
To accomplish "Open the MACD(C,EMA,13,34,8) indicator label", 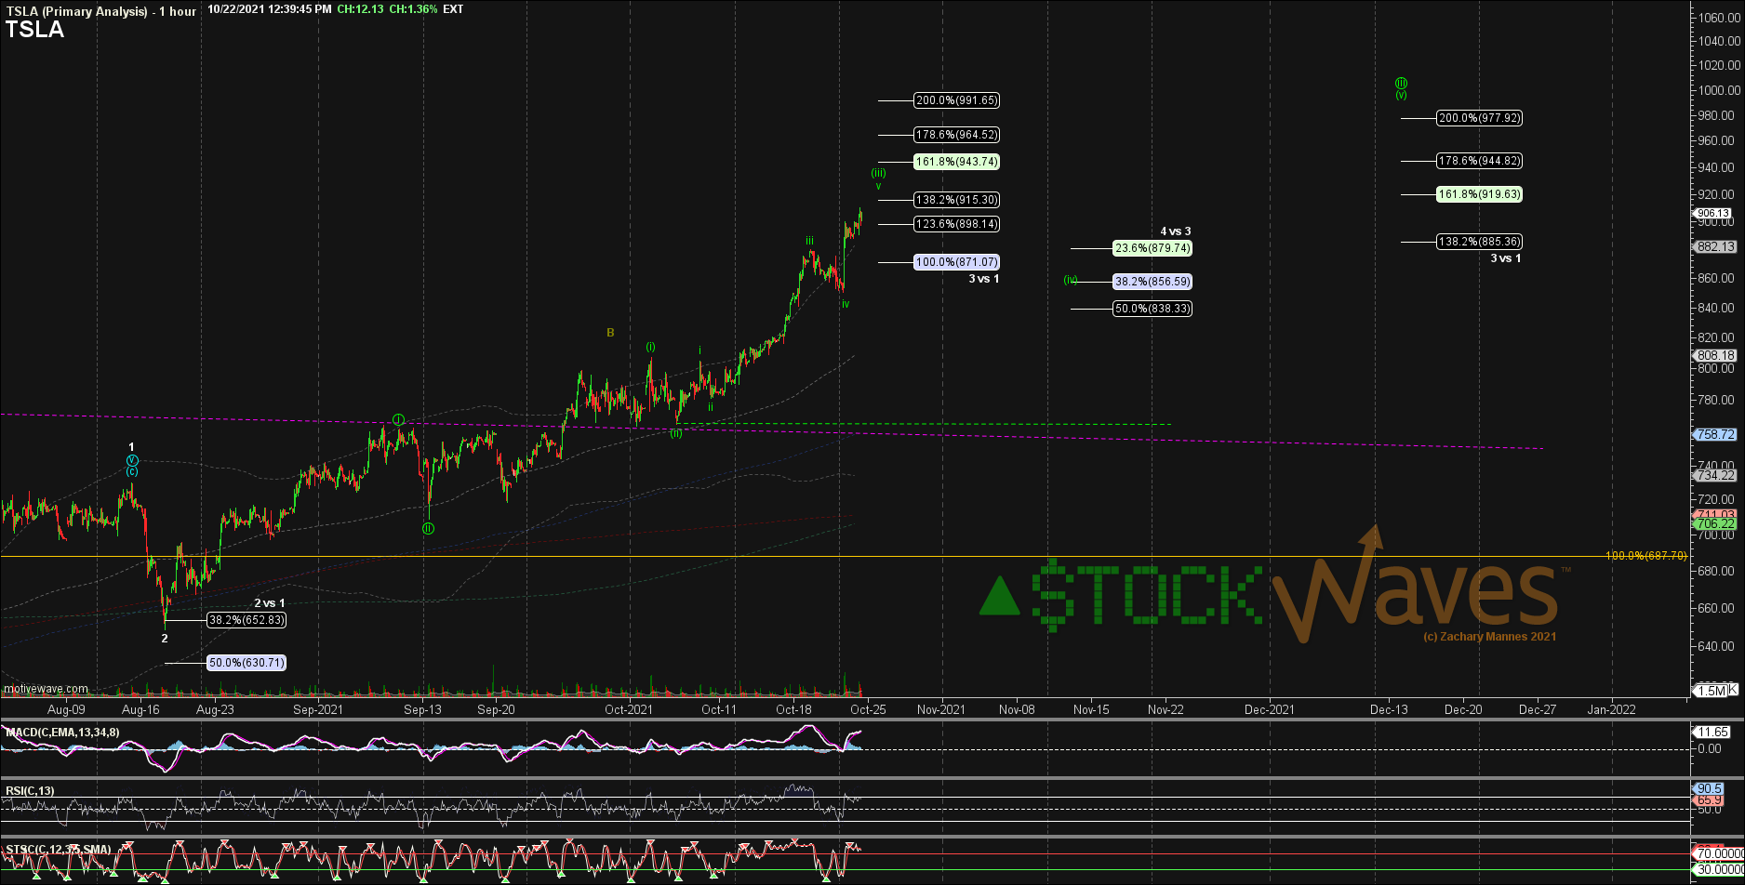I will tap(62, 733).
